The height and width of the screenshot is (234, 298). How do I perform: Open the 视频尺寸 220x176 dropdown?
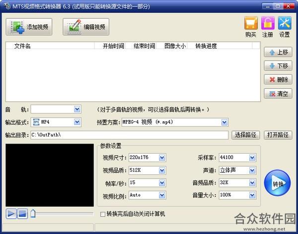(x=162, y=158)
